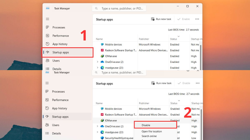This screenshot has width=250, height=140.
Task: Select IDMan.exe icon in lower list
Action: point(102,120)
